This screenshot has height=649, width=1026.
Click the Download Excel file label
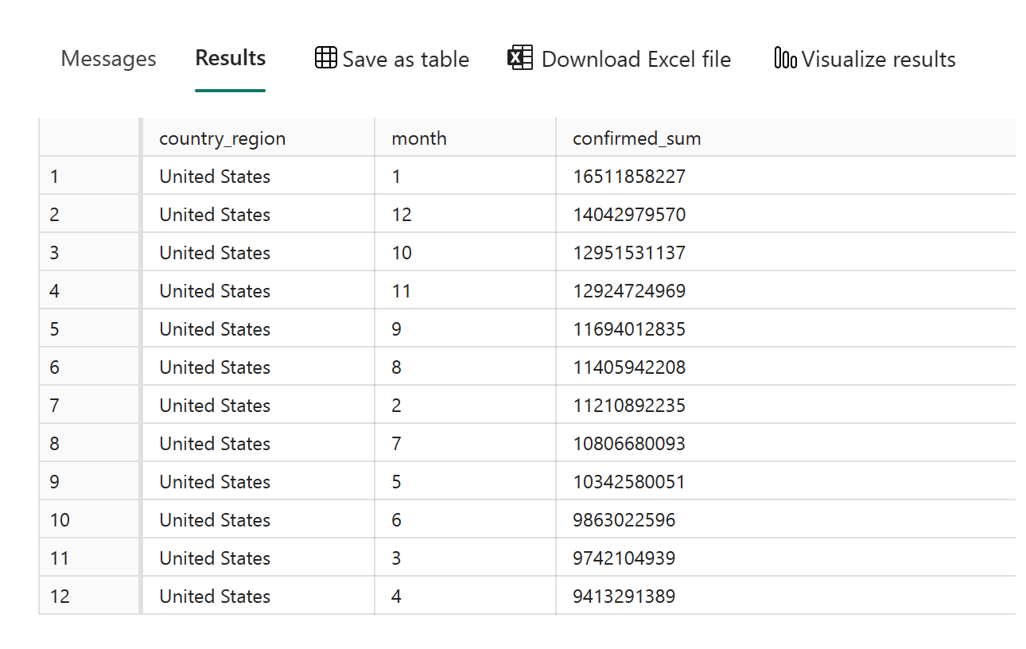point(635,60)
